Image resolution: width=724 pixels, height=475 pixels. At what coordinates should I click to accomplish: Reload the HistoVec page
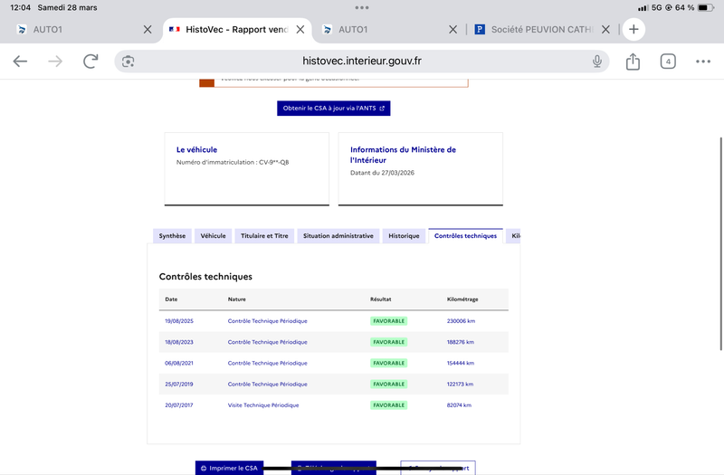click(90, 62)
